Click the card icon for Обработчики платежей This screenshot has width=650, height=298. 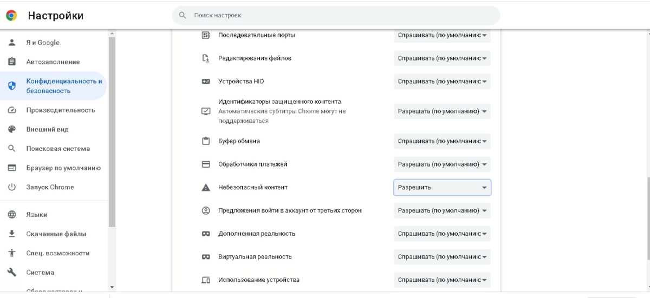[205, 164]
